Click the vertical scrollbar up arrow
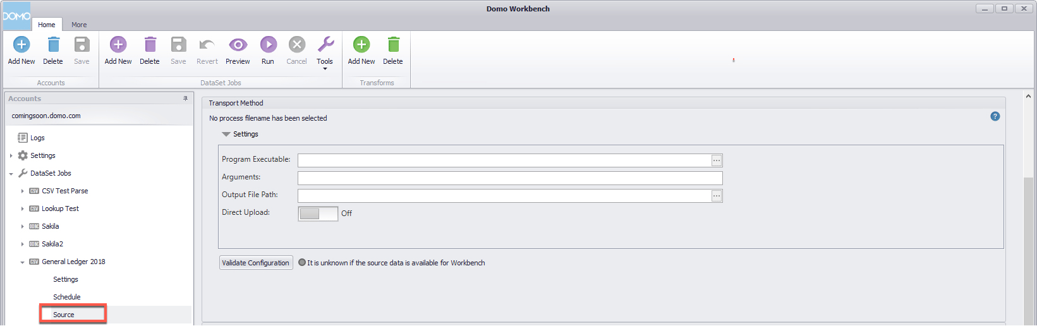 click(x=1028, y=97)
